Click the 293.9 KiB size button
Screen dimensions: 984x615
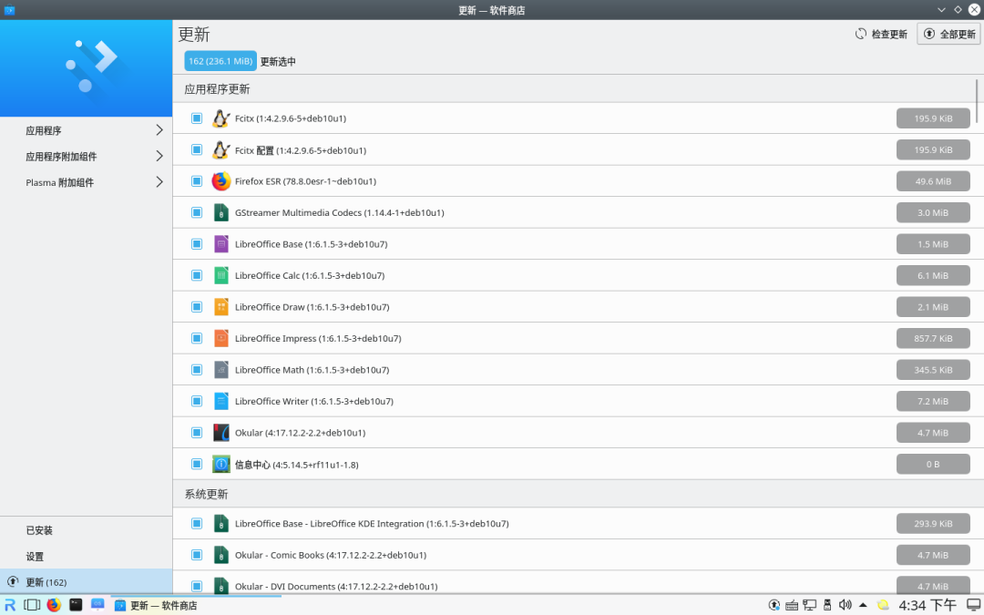[x=933, y=523]
